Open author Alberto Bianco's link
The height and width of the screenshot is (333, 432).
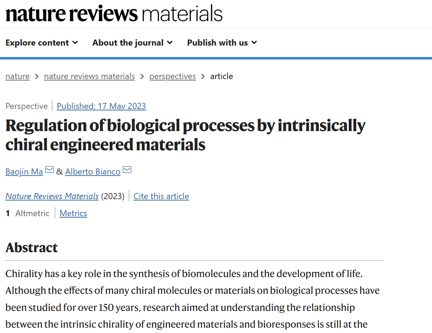coord(93,172)
